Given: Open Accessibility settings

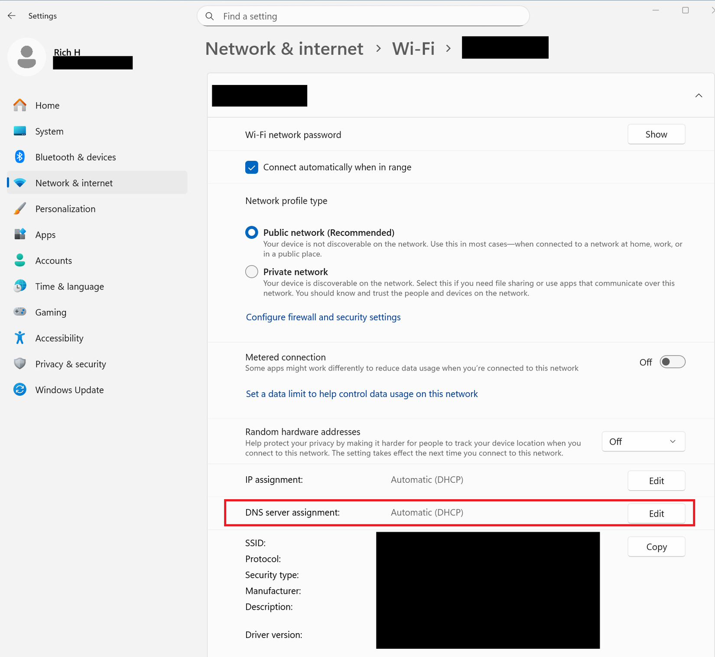Looking at the screenshot, I should (59, 338).
